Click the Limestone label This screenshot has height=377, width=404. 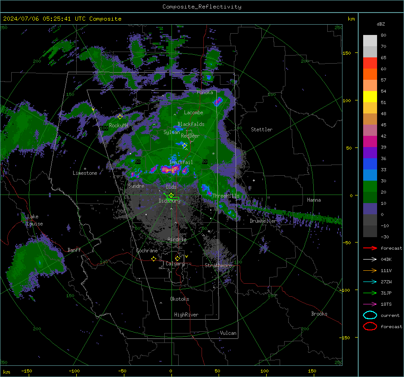[x=85, y=173]
